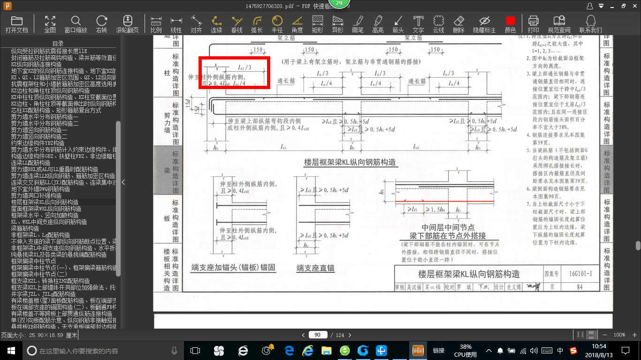This screenshot has width=641, height=360.
Task: Select the 文字 text annotation tool
Action: coord(418,24)
